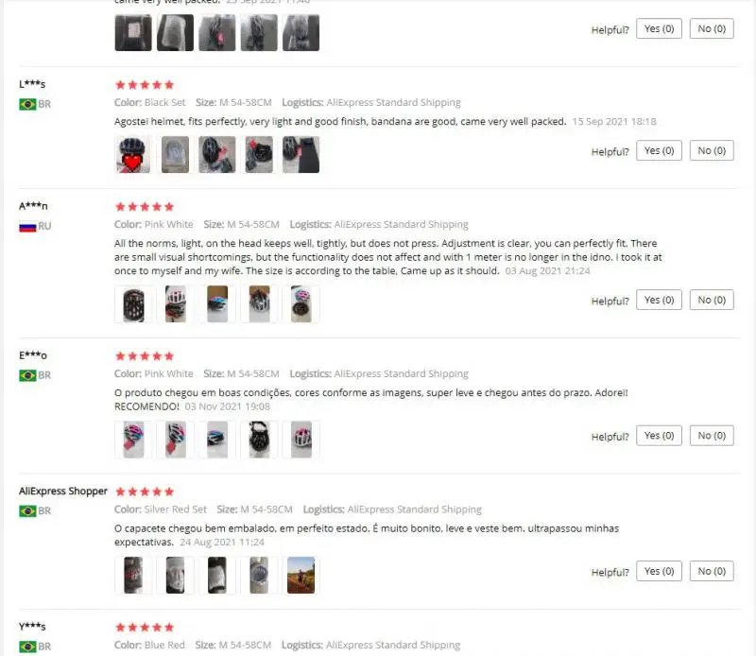756x656 pixels.
Task: Open first pink helmet photo in E***o review
Action: (133, 440)
